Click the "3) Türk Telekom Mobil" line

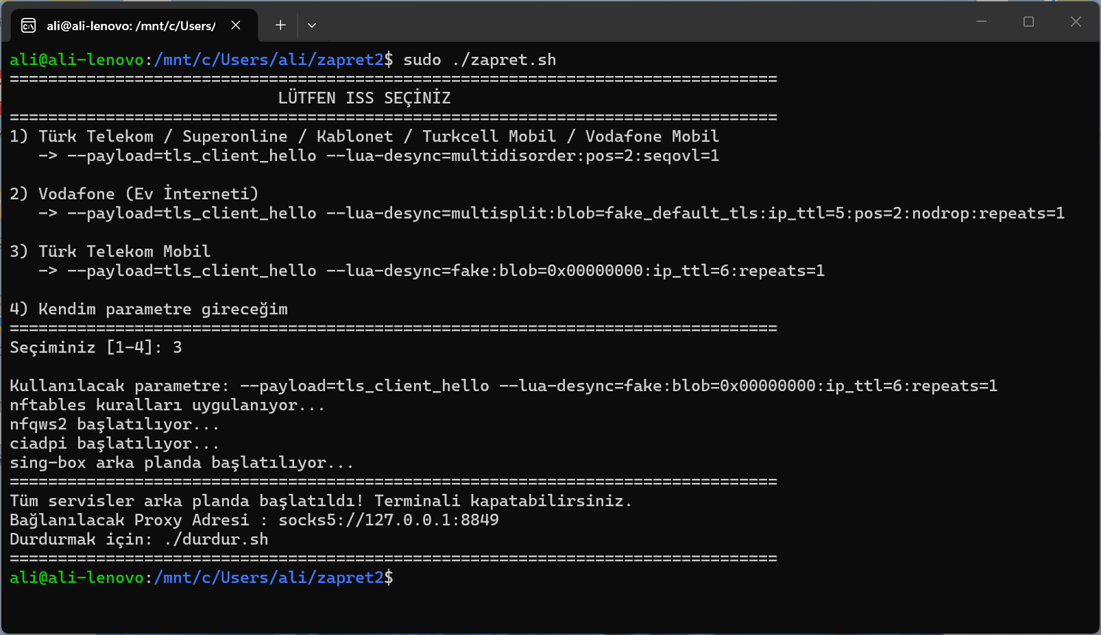pyautogui.click(x=110, y=251)
